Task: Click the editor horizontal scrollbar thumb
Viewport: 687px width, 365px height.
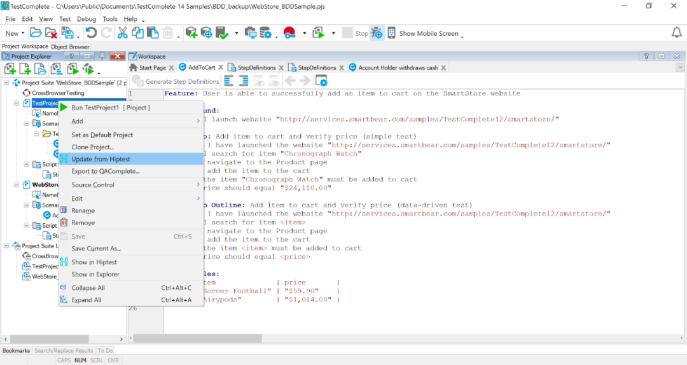Action: click(x=198, y=338)
